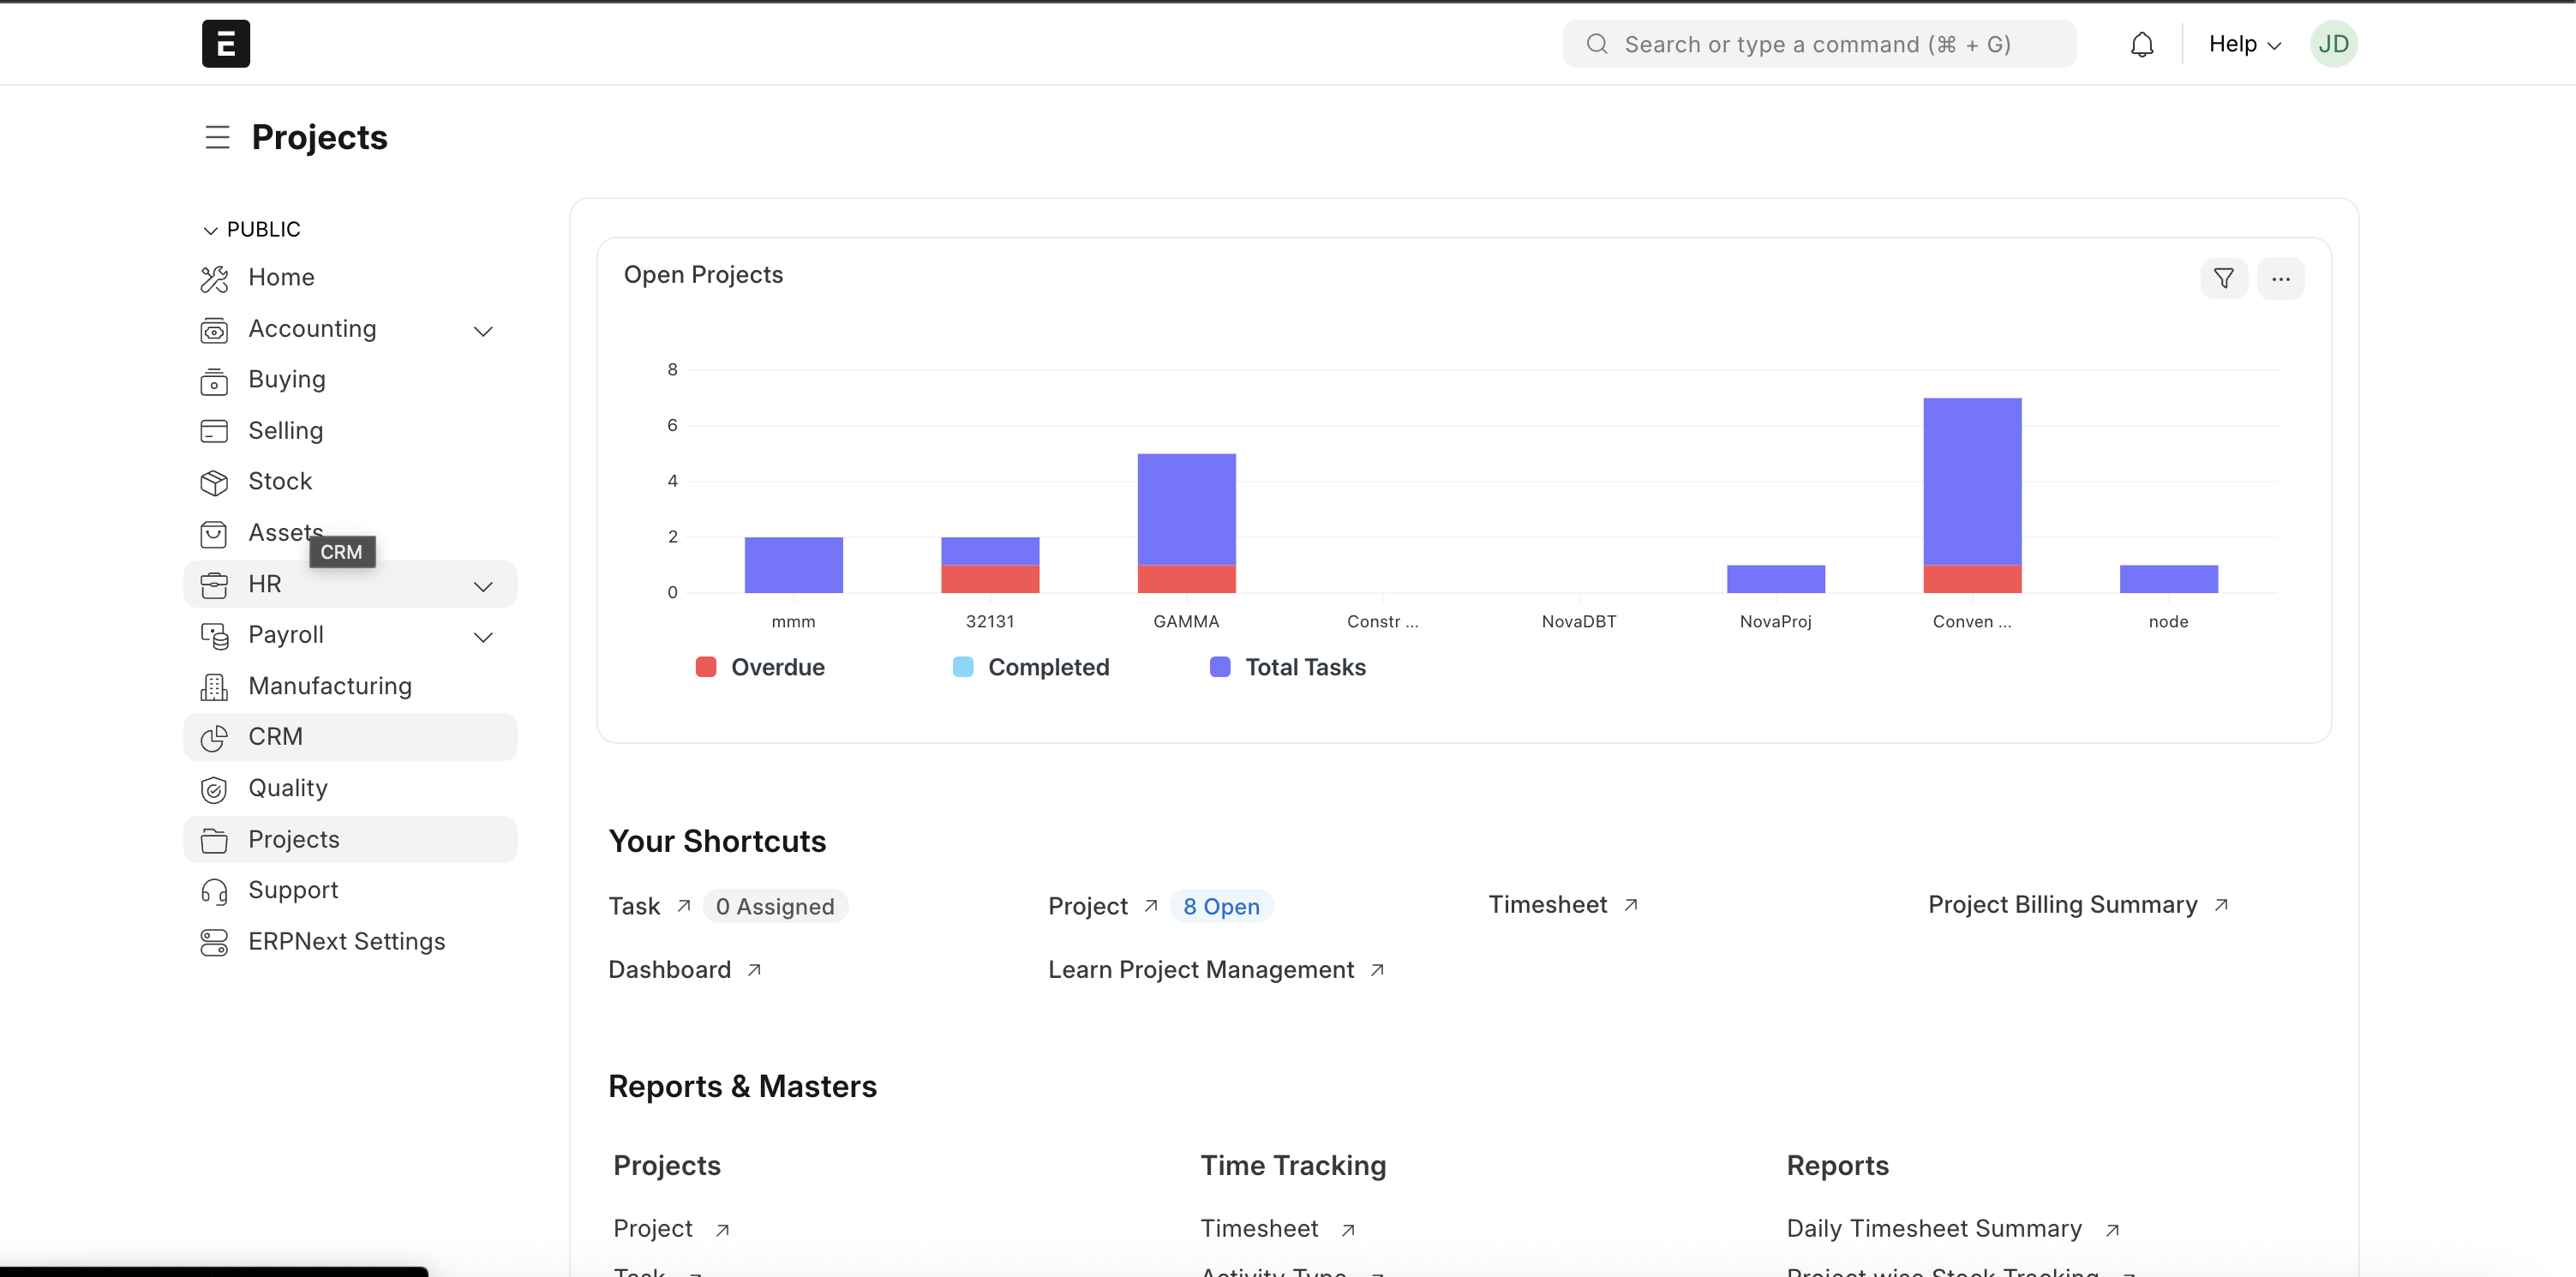
Task: Collapse the PUBLIC section
Action: tap(209, 229)
